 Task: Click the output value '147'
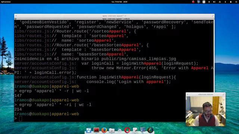pos(18,96)
